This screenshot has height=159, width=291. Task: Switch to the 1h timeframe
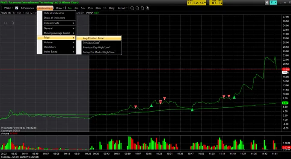105,8
